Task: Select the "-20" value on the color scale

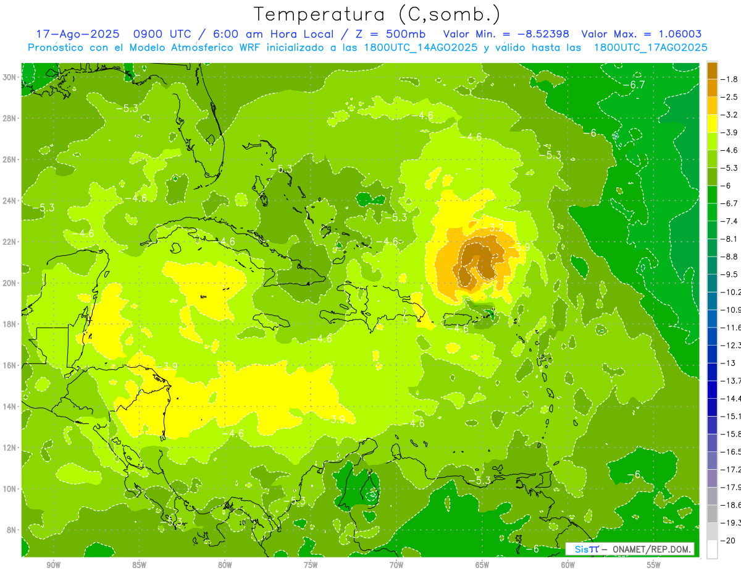Action: click(727, 540)
